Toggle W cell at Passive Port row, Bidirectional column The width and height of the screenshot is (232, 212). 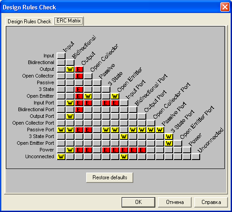(70, 130)
